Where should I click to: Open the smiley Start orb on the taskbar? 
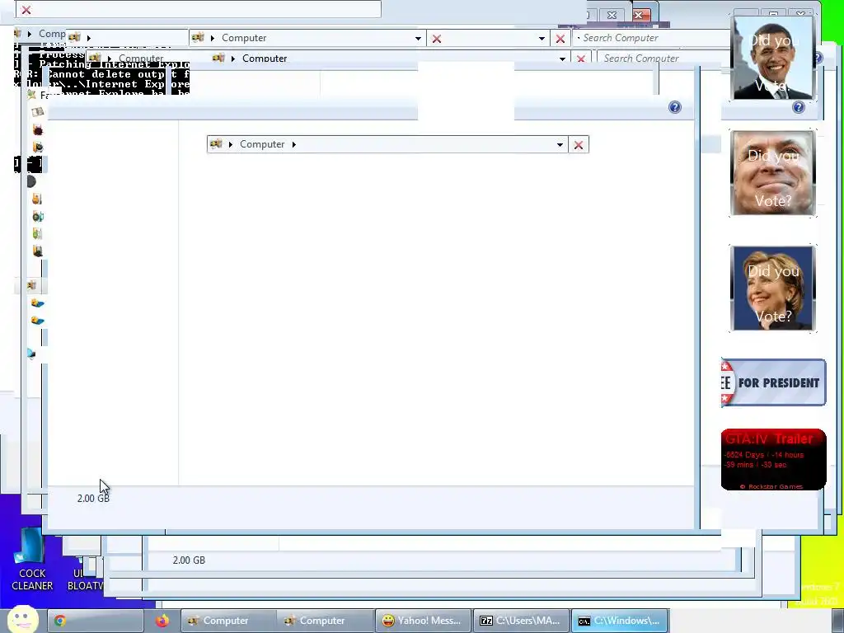point(22,619)
